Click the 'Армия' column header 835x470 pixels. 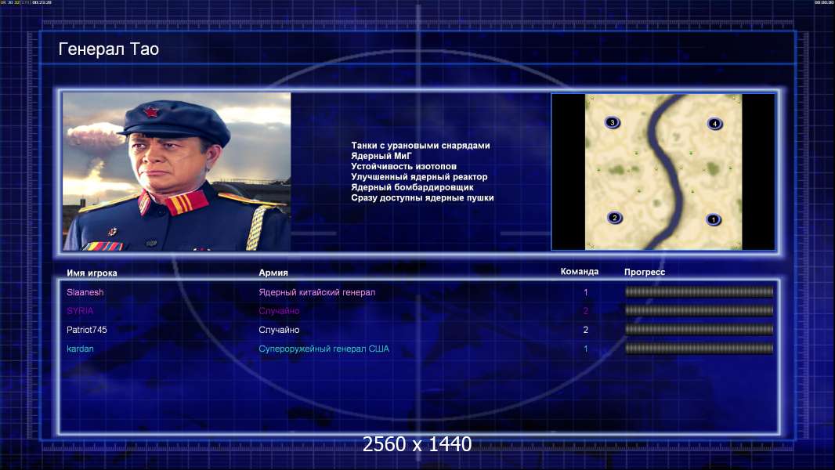(273, 273)
